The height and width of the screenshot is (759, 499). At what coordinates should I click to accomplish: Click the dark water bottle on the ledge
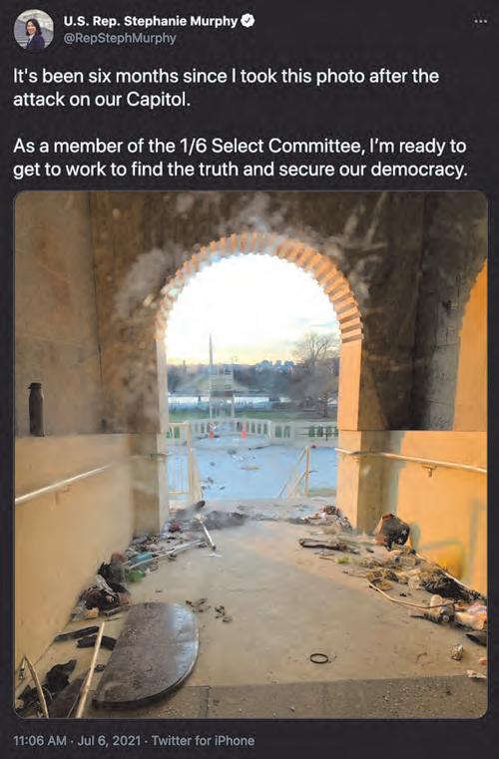click(36, 409)
